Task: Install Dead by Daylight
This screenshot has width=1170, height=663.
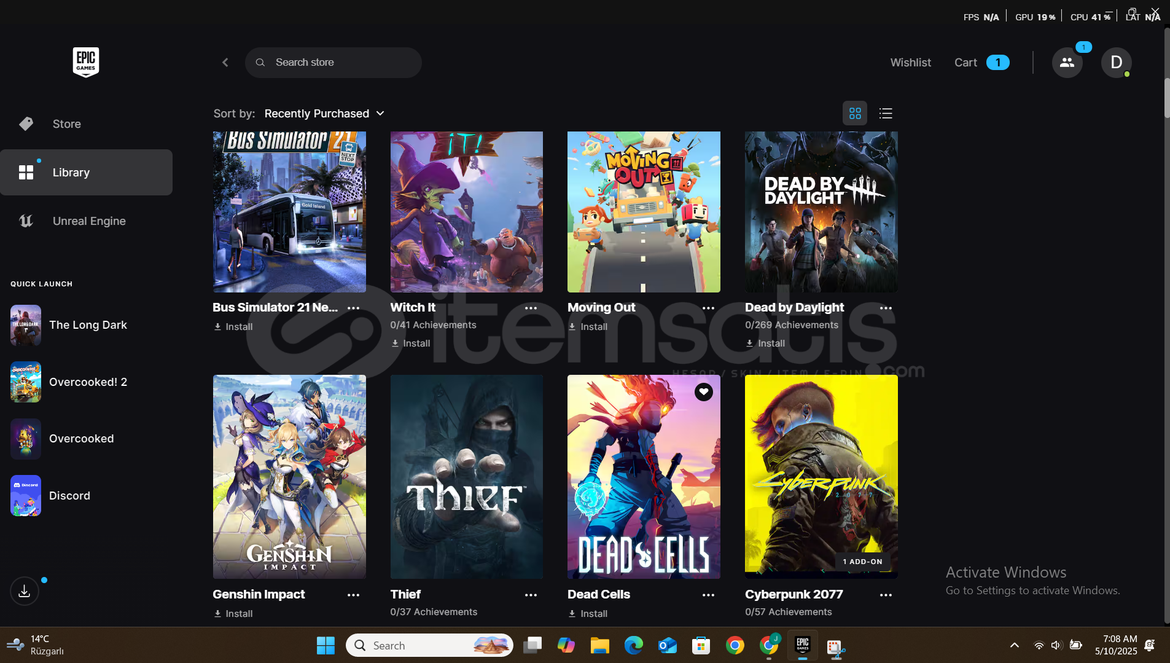Action: click(765, 343)
